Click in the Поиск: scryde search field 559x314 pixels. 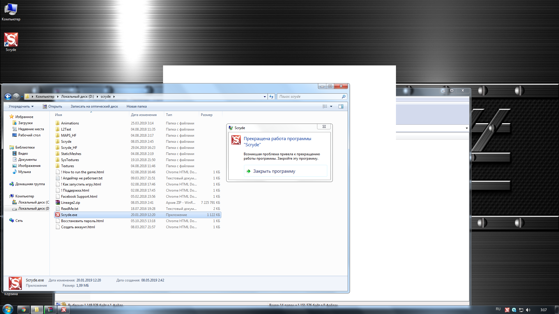pyautogui.click(x=309, y=97)
